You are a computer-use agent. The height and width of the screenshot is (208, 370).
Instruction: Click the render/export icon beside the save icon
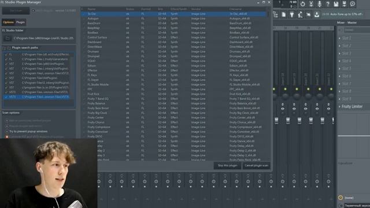coord(345,4)
